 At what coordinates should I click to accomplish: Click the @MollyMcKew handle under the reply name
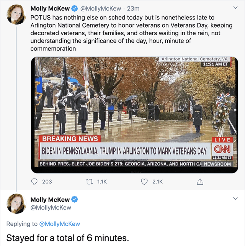[51, 208]
